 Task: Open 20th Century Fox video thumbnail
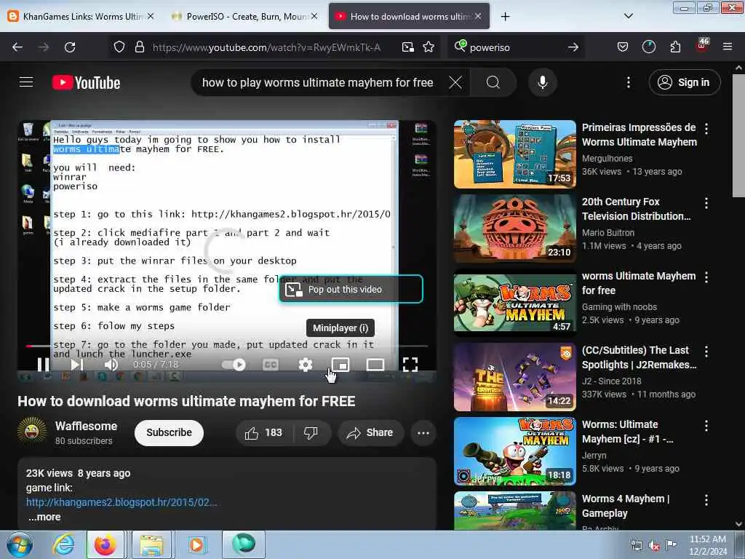click(514, 228)
